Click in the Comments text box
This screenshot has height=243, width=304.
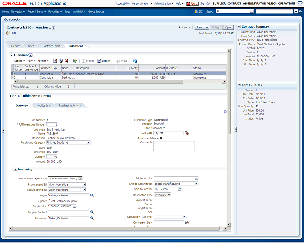pos(174,146)
